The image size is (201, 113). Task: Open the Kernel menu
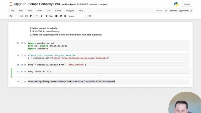pyautogui.click(x=58, y=11)
